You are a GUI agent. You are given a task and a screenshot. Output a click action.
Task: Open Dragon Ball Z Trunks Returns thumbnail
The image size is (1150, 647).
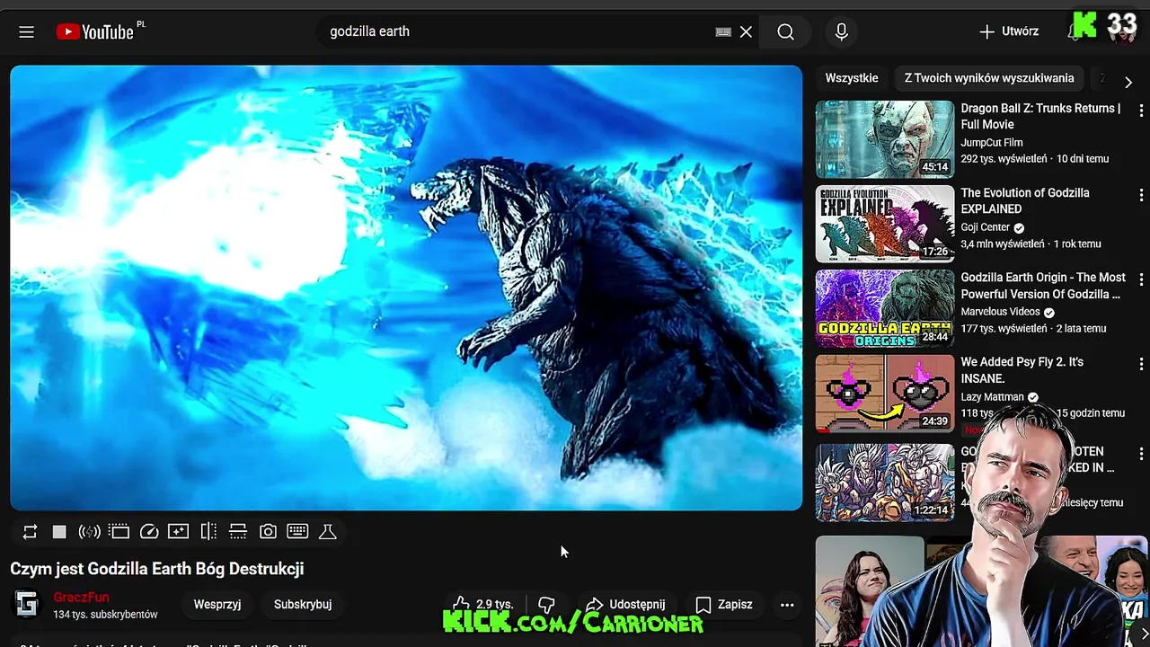(885, 139)
